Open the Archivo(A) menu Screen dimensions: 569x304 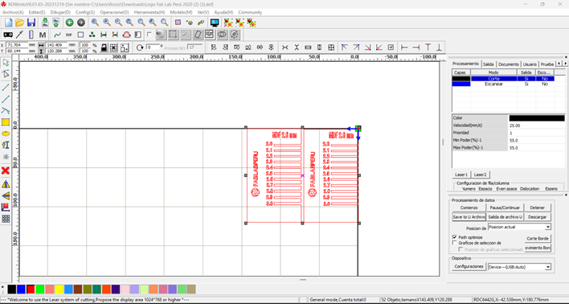13,12
